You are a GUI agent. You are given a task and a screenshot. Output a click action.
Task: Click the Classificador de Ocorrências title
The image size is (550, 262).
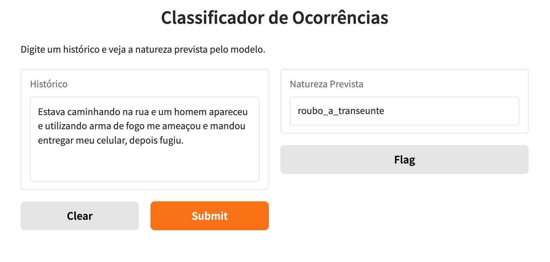275,17
